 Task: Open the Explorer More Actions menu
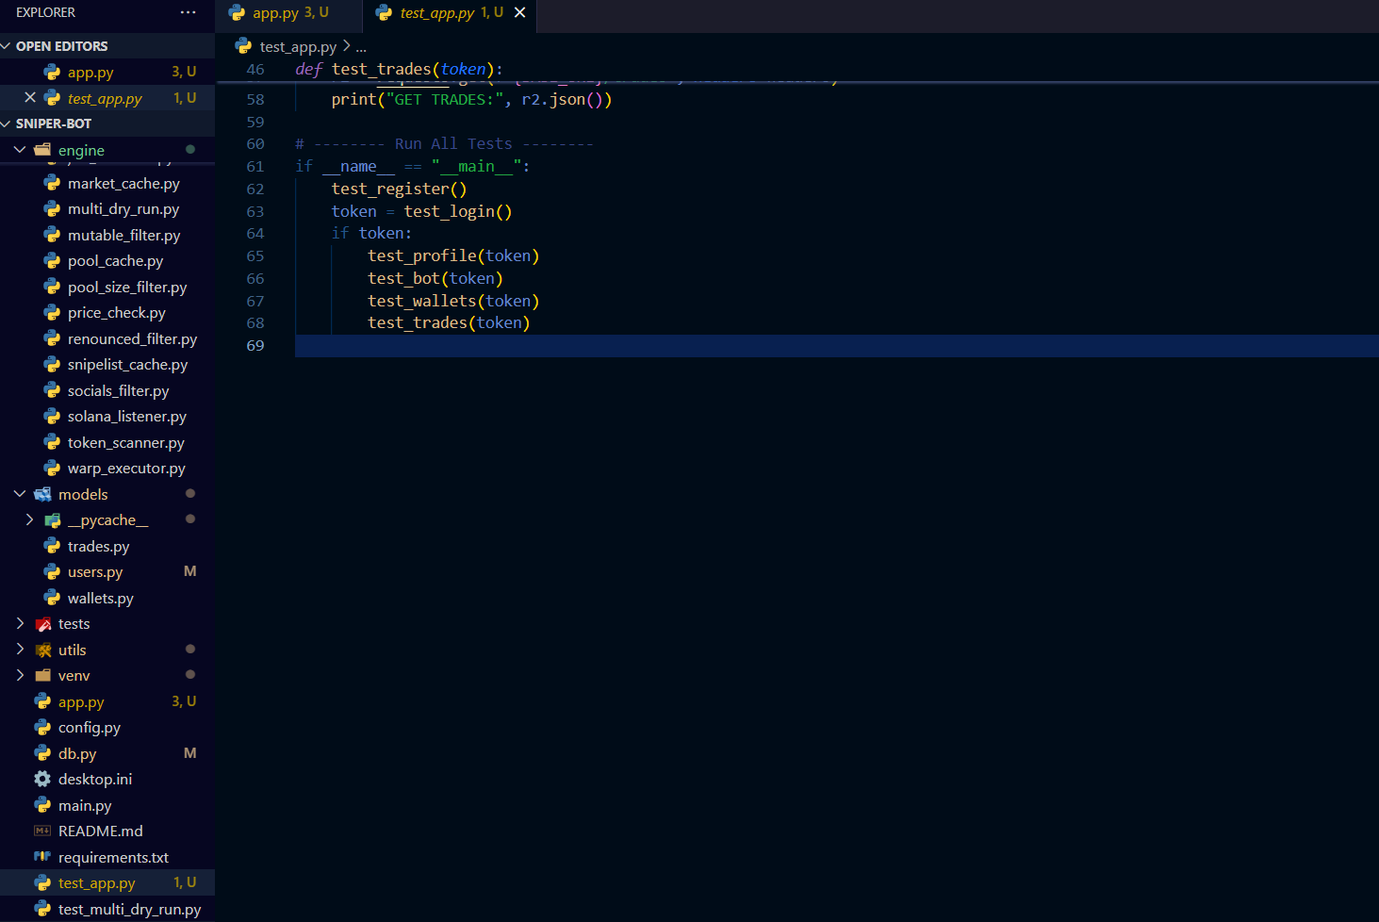click(x=188, y=12)
